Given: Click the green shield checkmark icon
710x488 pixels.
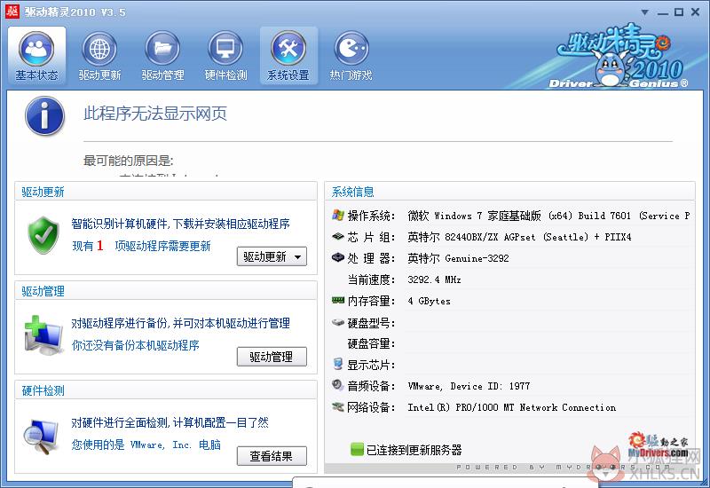Looking at the screenshot, I should click(43, 235).
